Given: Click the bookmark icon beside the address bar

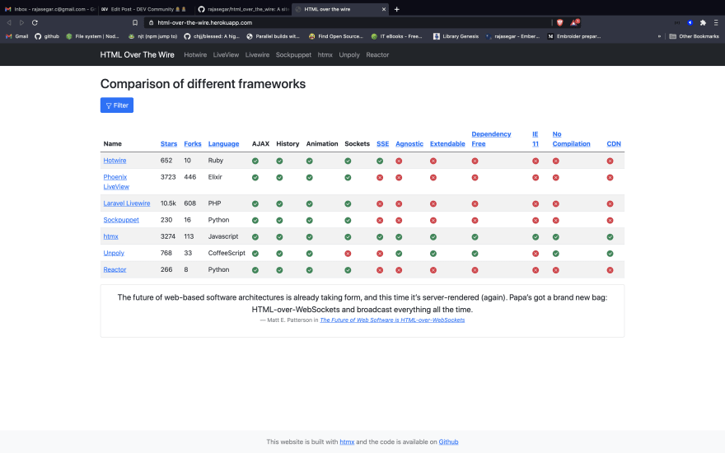Looking at the screenshot, I should pyautogui.click(x=135, y=22).
